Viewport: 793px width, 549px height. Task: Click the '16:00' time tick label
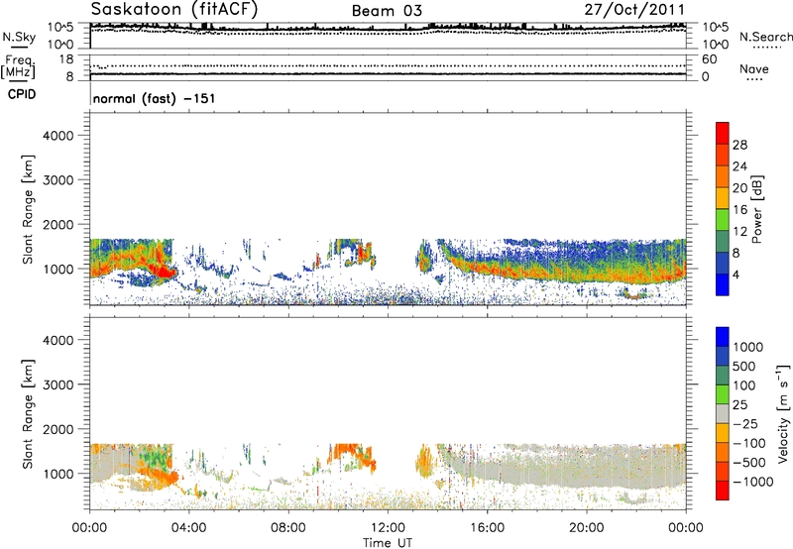point(487,528)
